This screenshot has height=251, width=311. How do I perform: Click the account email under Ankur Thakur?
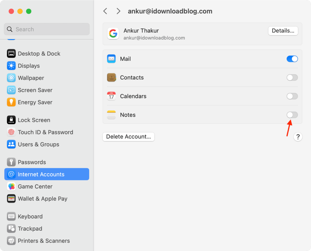[154, 38]
